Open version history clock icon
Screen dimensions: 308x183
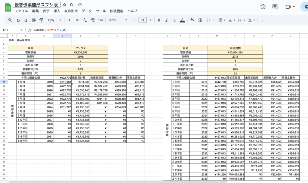[x=263, y=7]
